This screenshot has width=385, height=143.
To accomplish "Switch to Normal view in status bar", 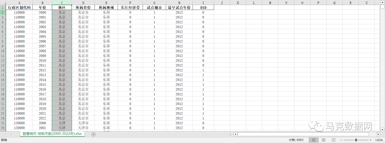I will pyautogui.click(x=314, y=140).
